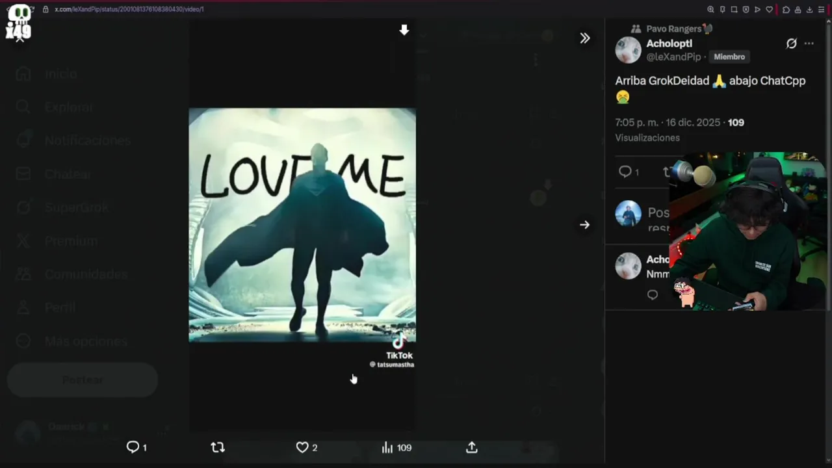The image size is (832, 468).
Task: Click the repost icon below the video
Action: 218,447
